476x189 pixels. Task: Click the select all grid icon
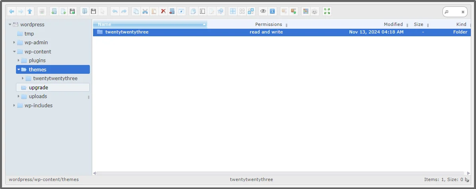[233, 12]
